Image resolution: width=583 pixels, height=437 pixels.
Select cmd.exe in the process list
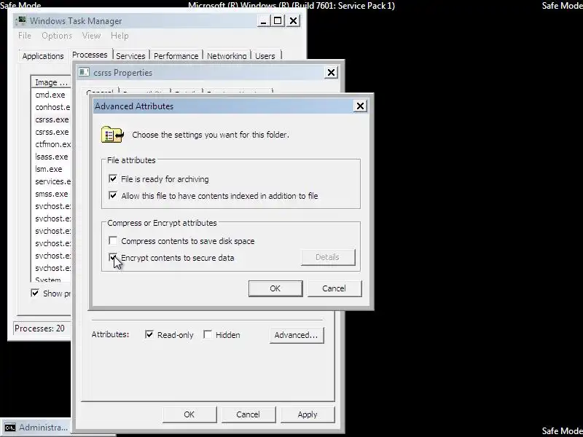51,95
